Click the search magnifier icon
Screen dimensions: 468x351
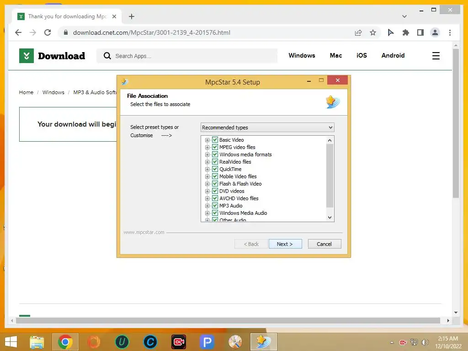click(107, 56)
